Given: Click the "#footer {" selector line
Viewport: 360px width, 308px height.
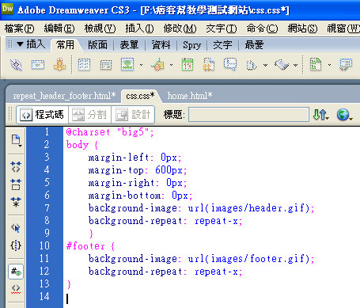Looking at the screenshot, I should [x=90, y=246].
